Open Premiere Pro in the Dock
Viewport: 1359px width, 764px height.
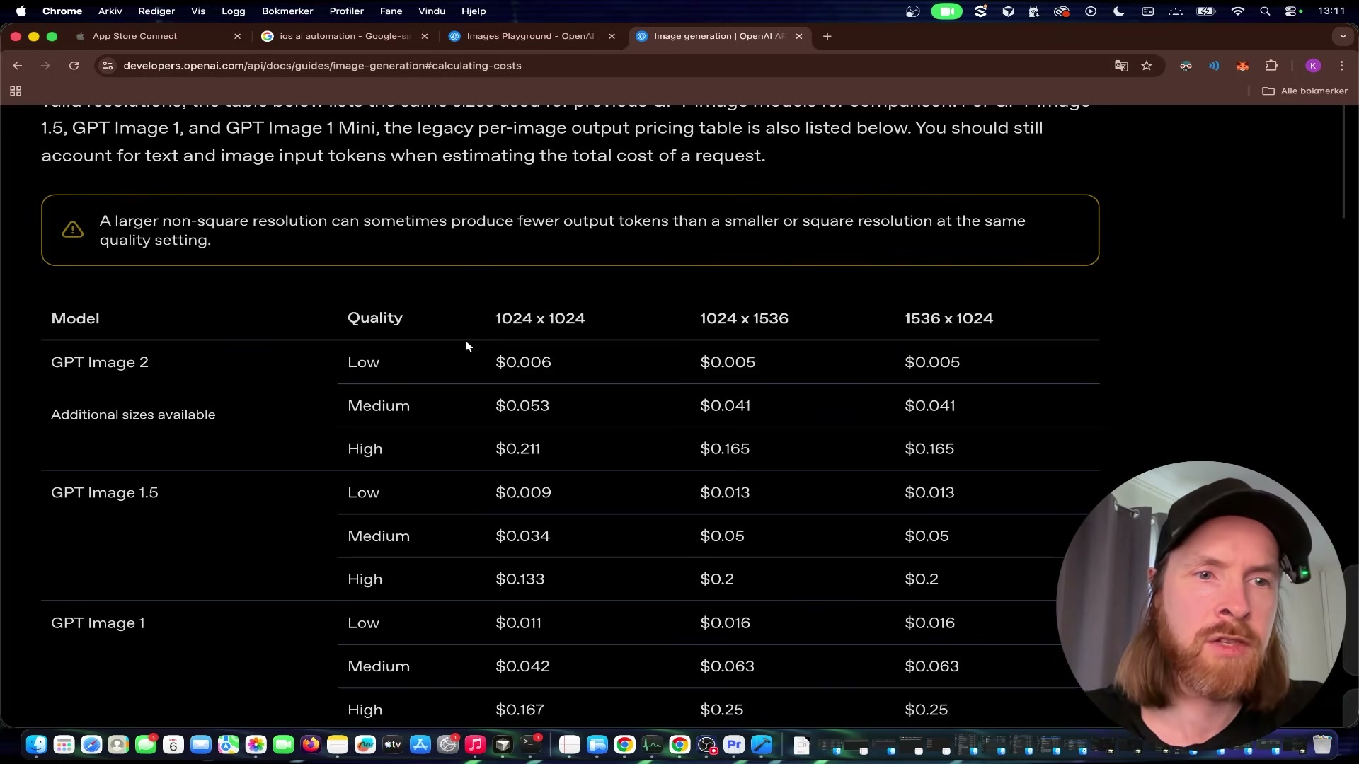734,745
